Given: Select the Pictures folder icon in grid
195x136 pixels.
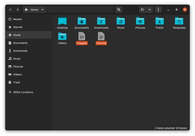Looking at the screenshot, I should [140, 21].
